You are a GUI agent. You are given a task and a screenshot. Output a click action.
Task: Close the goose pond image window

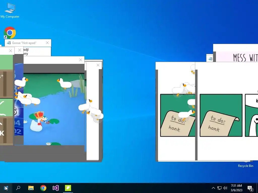81,60
